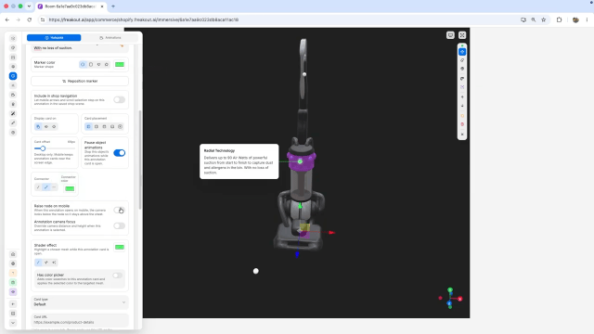This screenshot has height=334, width=594.
Task: Select the star marker shape
Action: (x=107, y=64)
